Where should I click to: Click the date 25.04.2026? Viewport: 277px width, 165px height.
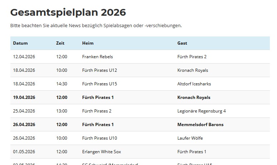[x=24, y=111]
